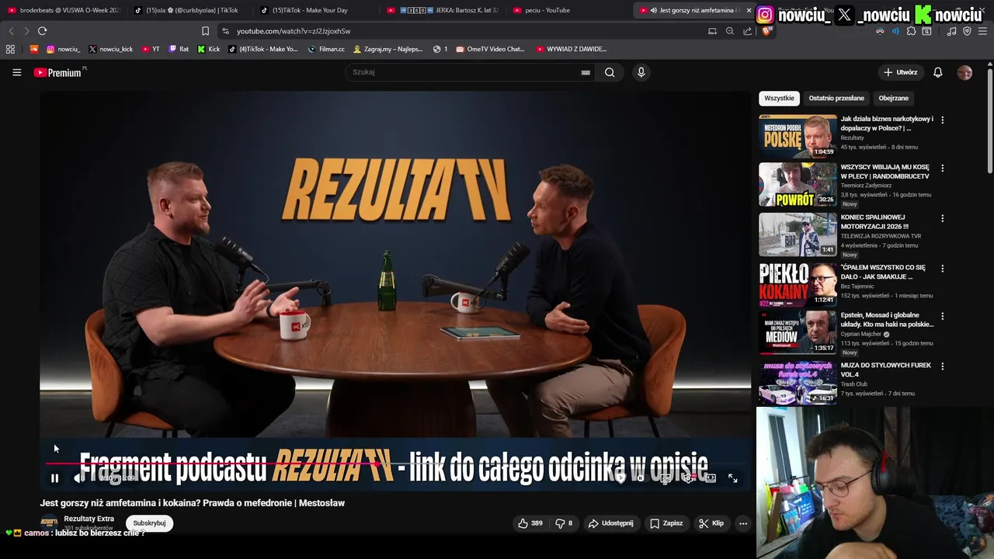Open the nowciu_ Instagram bookmark

tap(64, 49)
